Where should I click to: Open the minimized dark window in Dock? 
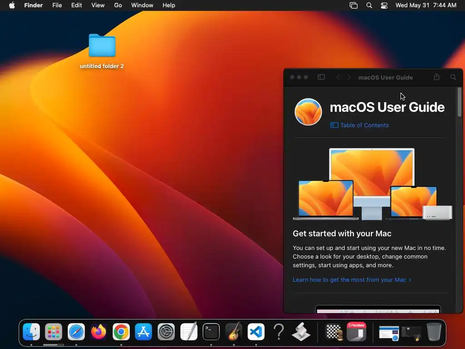tap(411, 333)
